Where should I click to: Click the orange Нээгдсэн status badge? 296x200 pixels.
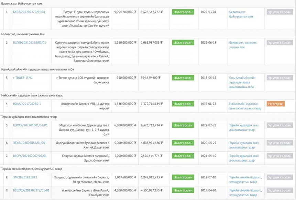[276, 104]
